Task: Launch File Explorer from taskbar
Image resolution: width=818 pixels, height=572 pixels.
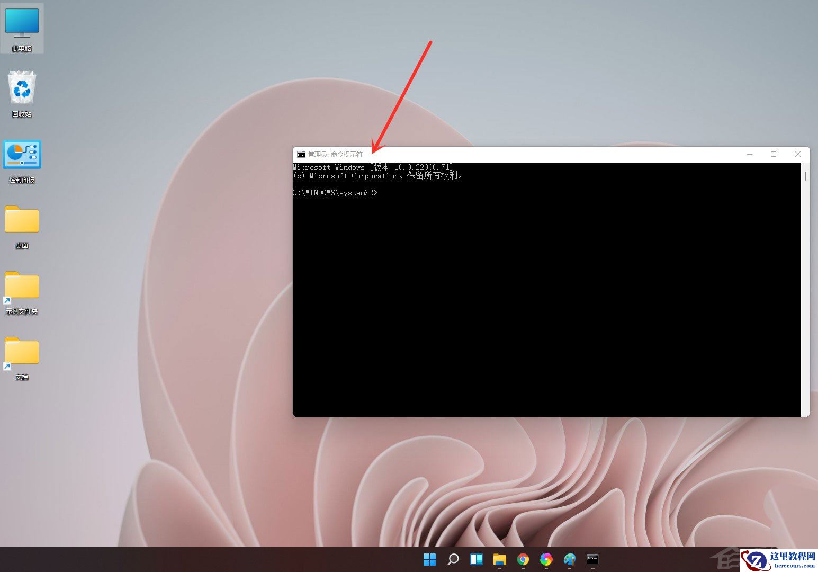Action: [499, 559]
